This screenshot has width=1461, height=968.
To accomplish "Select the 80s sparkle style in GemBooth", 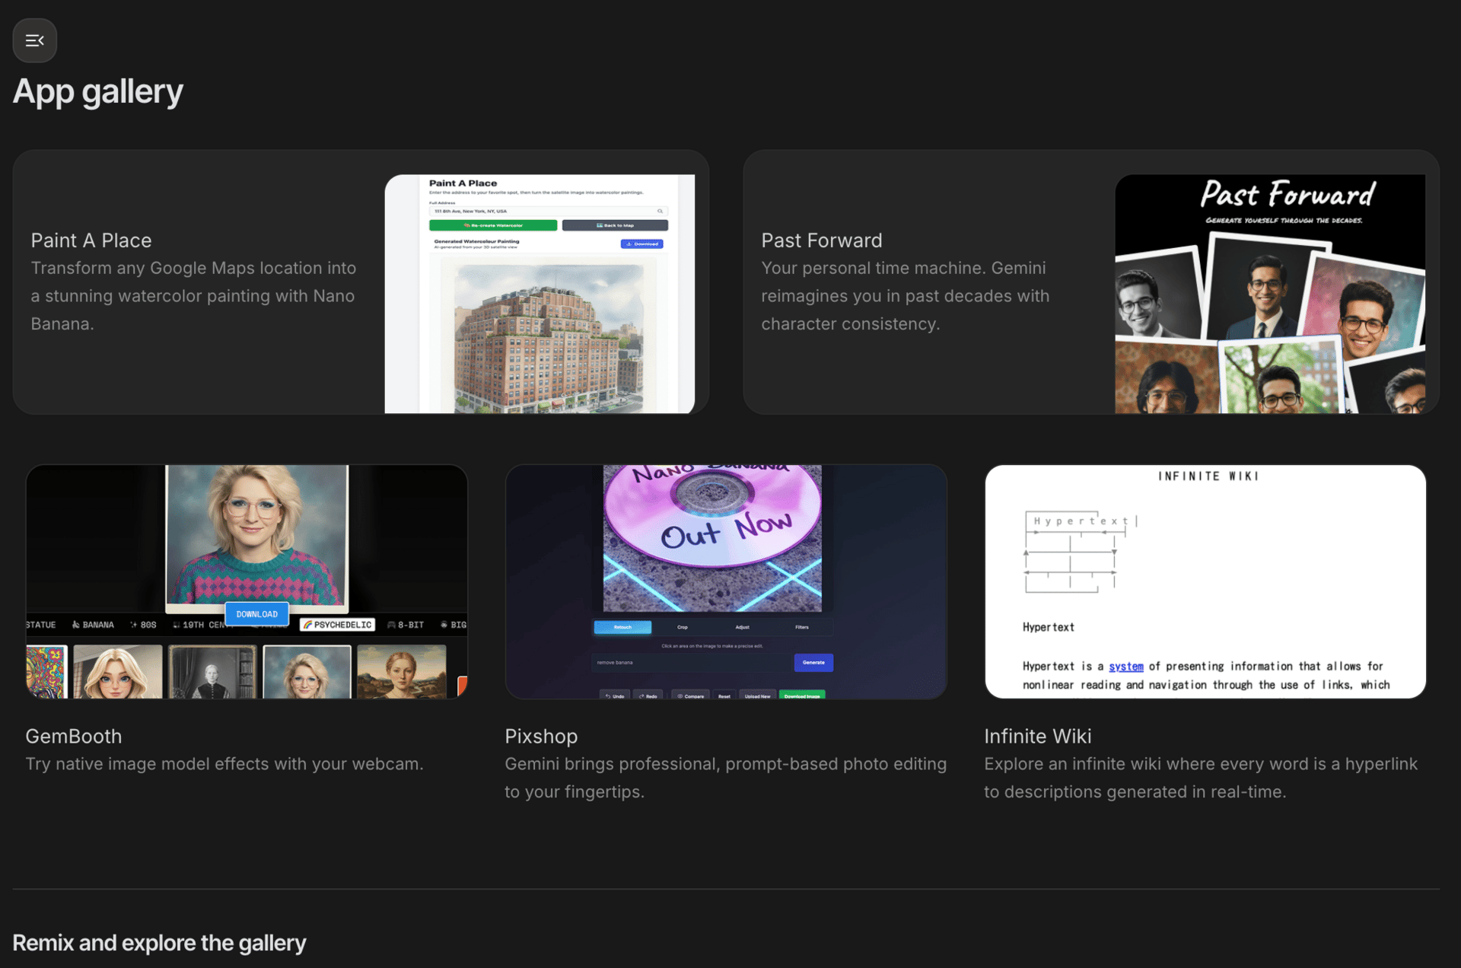I will pos(134,625).
